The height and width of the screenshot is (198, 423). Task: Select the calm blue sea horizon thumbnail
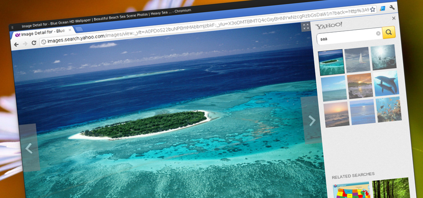point(334,88)
